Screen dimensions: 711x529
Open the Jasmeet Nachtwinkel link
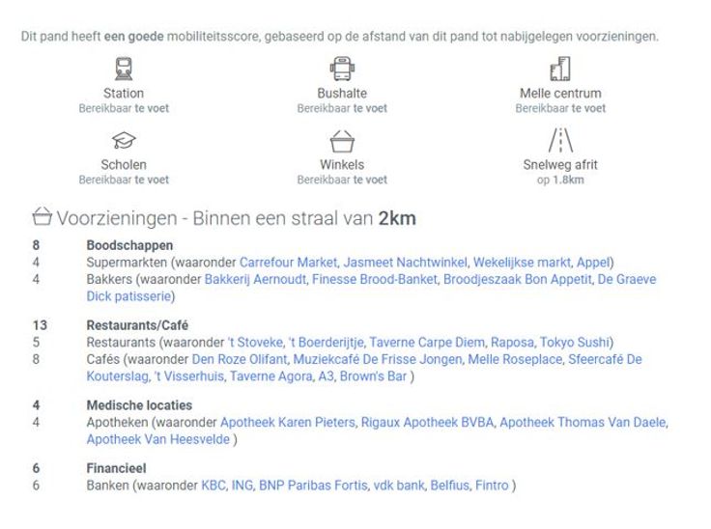pos(407,263)
